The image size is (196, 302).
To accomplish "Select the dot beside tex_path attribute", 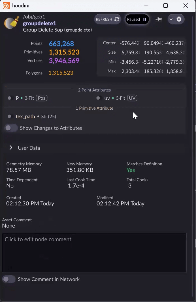I will coord(10,116).
